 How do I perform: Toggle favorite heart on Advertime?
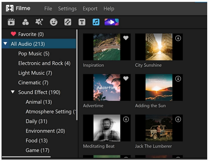tap(126, 79)
